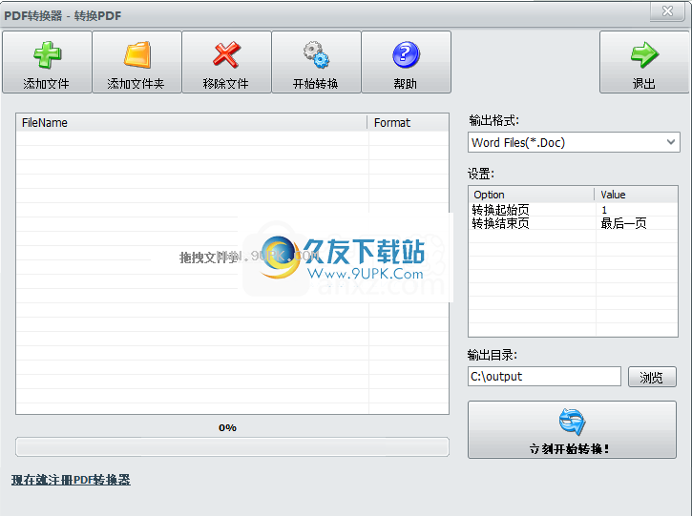
Task: Click the green arrow 退出 button
Action: click(644, 62)
